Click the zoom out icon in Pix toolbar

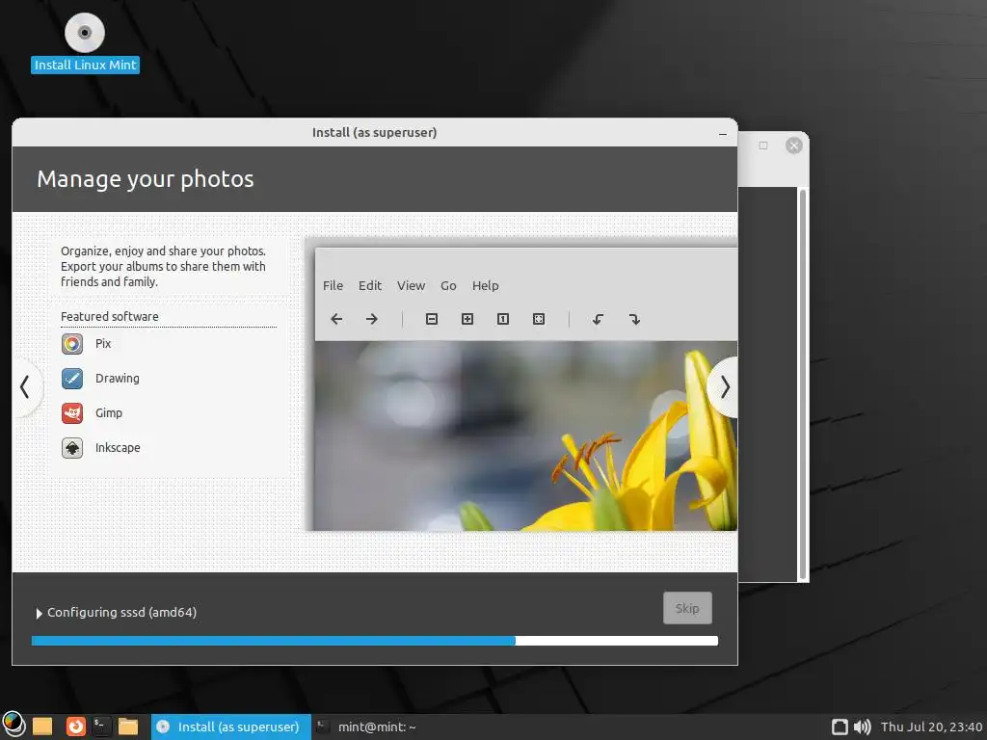tap(432, 319)
